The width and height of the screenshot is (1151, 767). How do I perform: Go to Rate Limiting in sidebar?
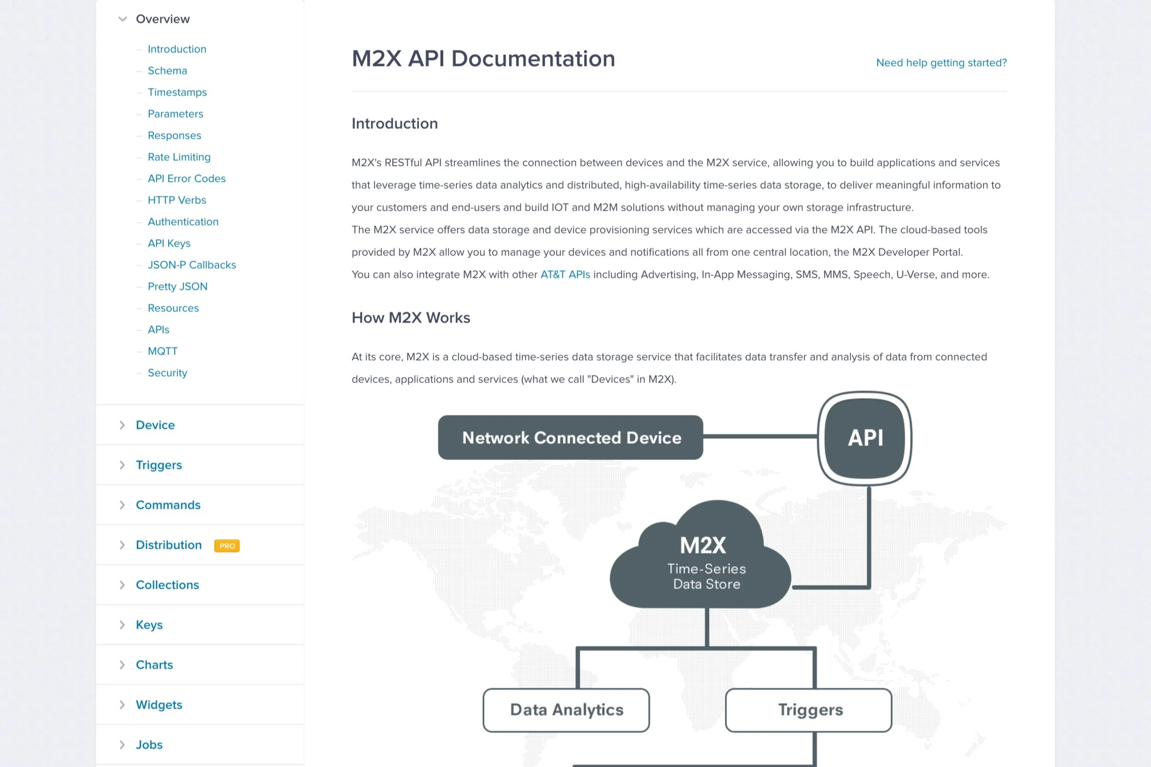pos(179,157)
